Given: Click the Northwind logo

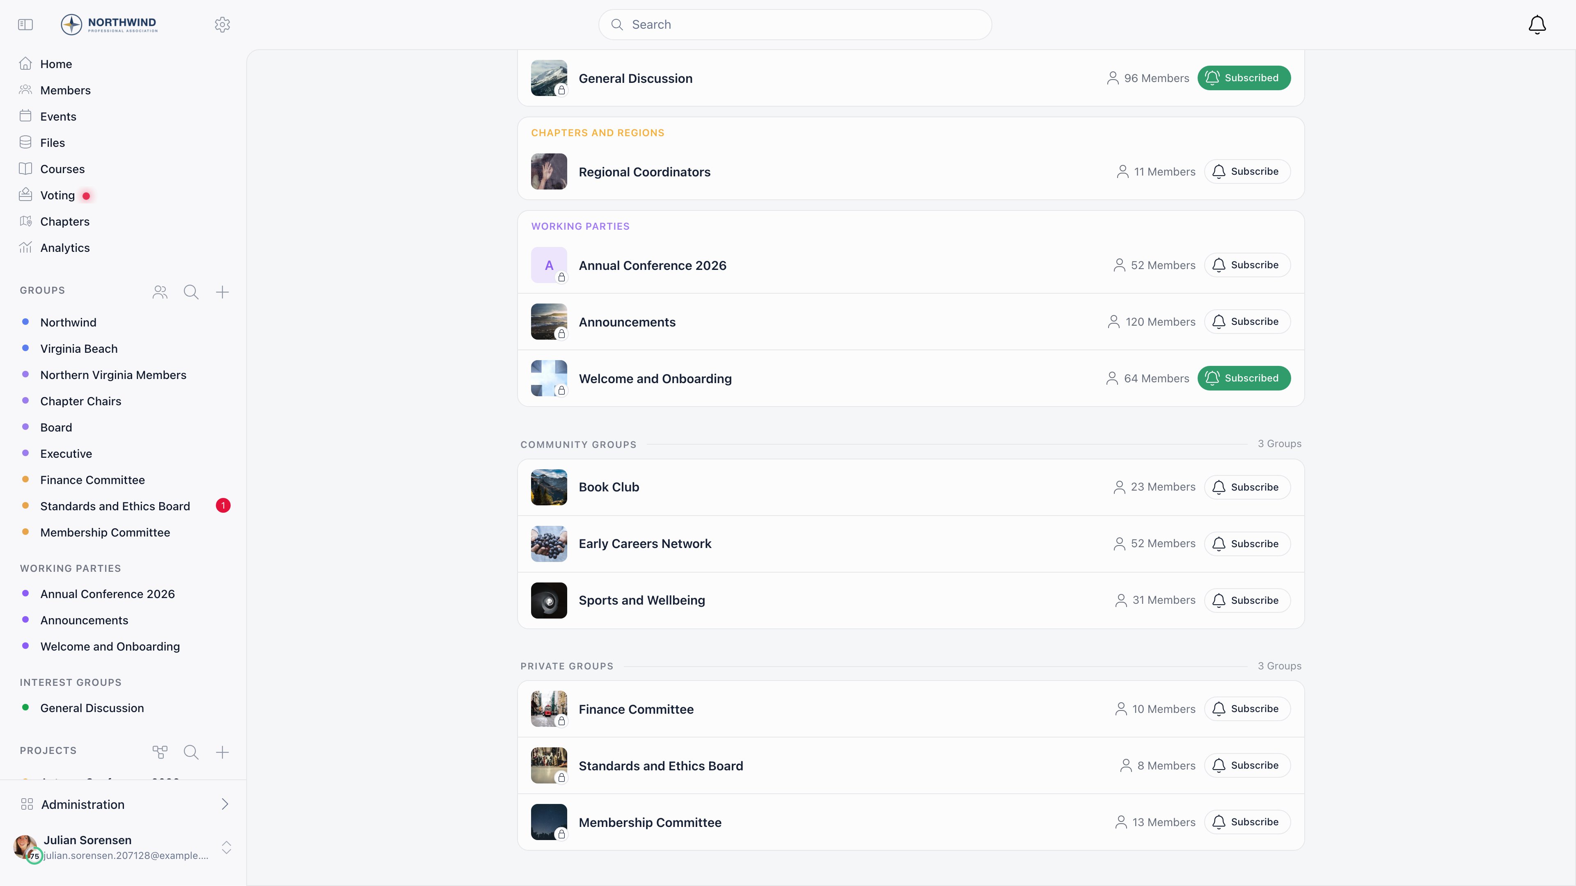Looking at the screenshot, I should [110, 25].
